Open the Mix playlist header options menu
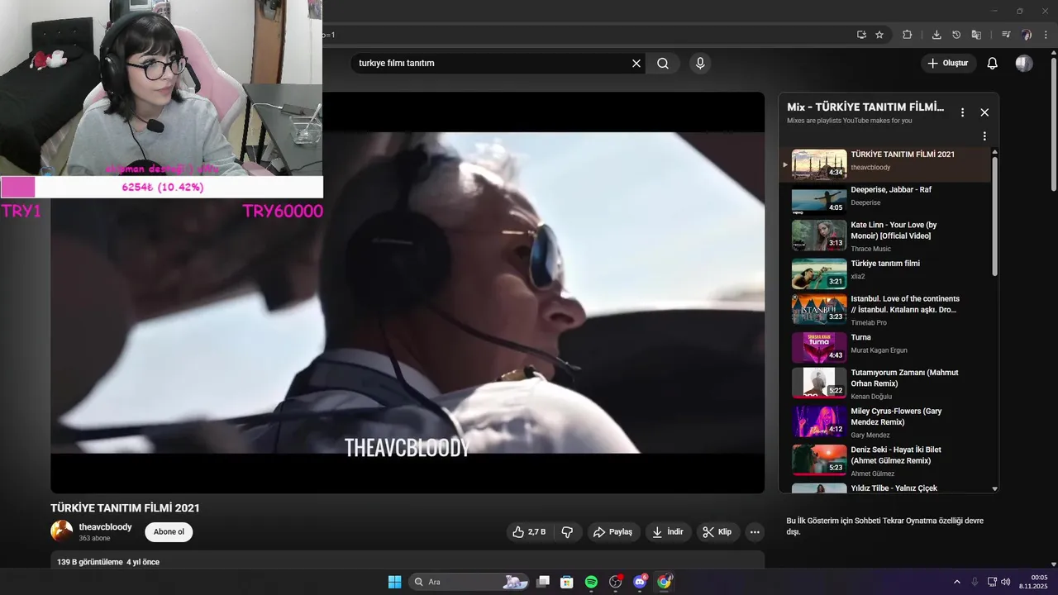The width and height of the screenshot is (1058, 595). 962,112
